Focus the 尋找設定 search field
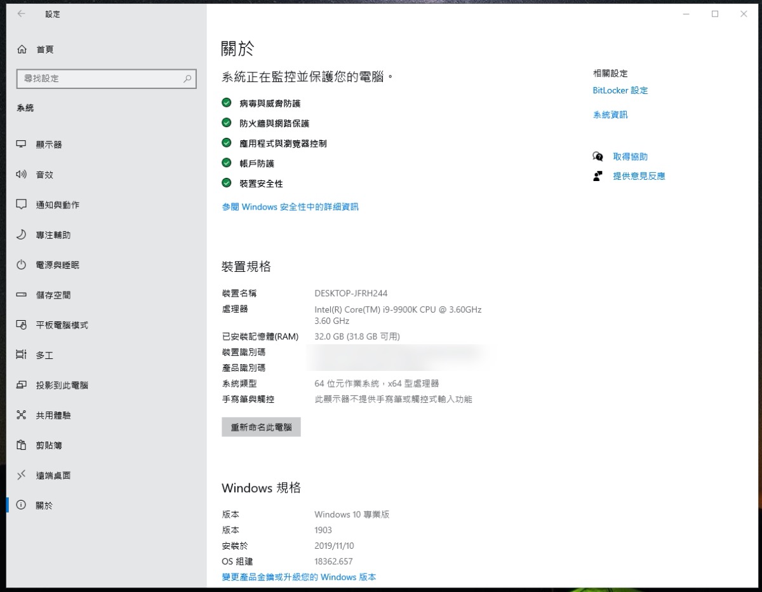Image resolution: width=762 pixels, height=592 pixels. coord(106,79)
